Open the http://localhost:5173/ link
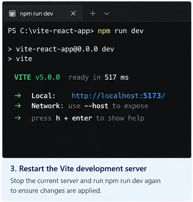 point(118,96)
